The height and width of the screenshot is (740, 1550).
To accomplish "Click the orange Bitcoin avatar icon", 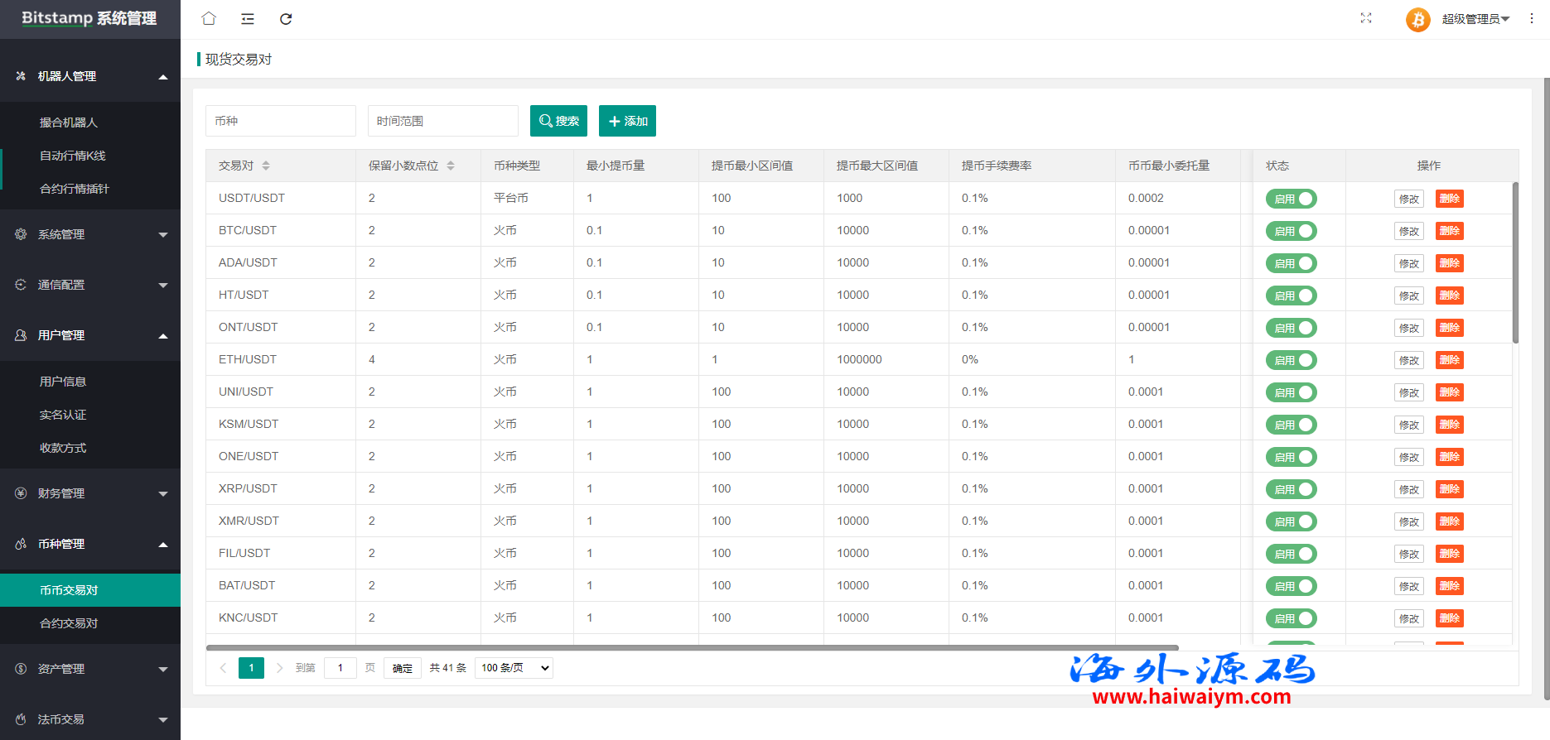I will click(x=1417, y=19).
